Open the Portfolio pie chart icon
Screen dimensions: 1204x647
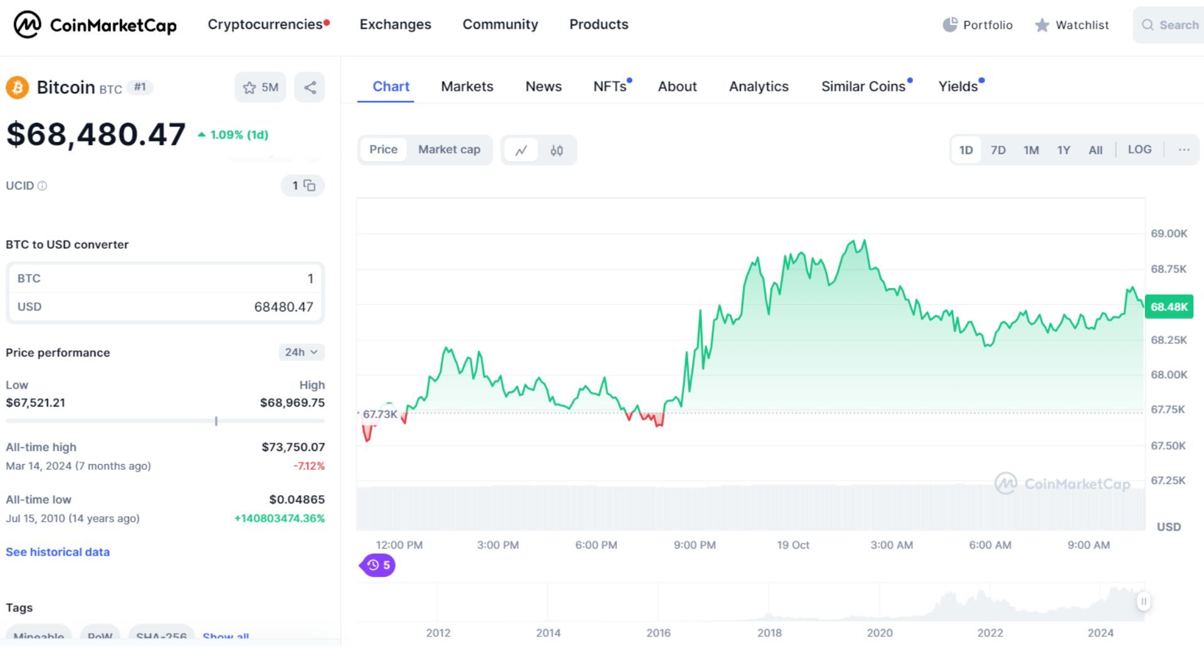click(950, 25)
